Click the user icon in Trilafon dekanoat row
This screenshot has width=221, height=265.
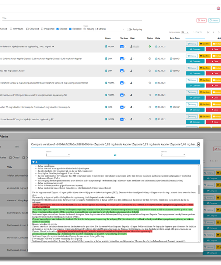pyautogui.click(x=131, y=46)
